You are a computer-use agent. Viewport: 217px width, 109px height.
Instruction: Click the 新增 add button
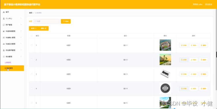[x=34, y=28]
